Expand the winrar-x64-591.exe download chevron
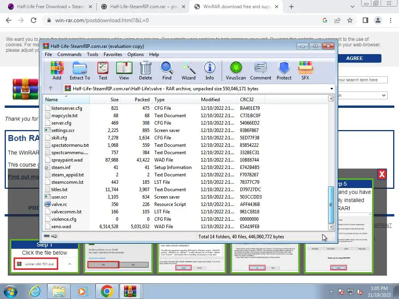Viewport: 399px width, 299px height. pyautogui.click(x=70, y=264)
